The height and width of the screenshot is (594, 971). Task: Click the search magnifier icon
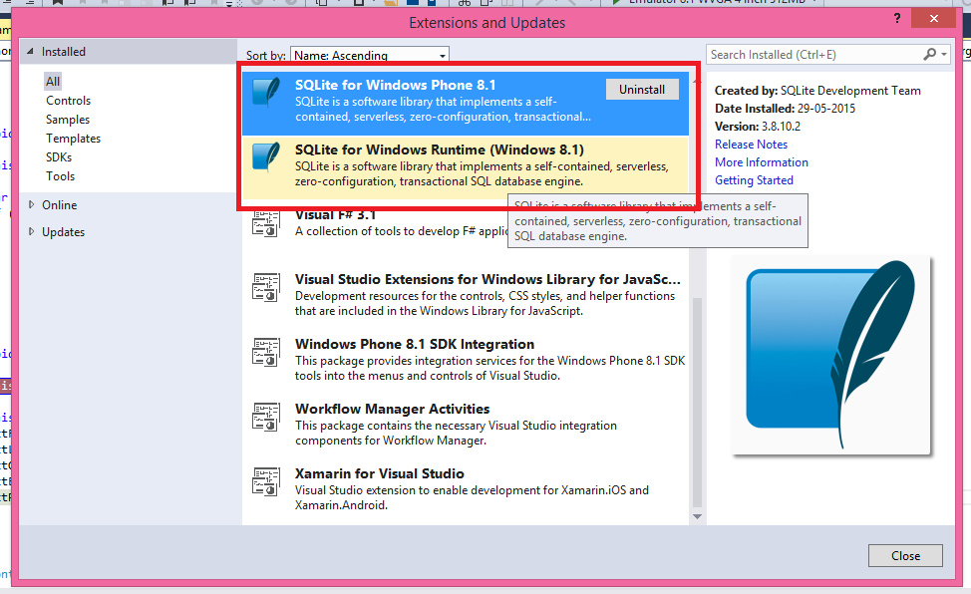click(x=929, y=55)
